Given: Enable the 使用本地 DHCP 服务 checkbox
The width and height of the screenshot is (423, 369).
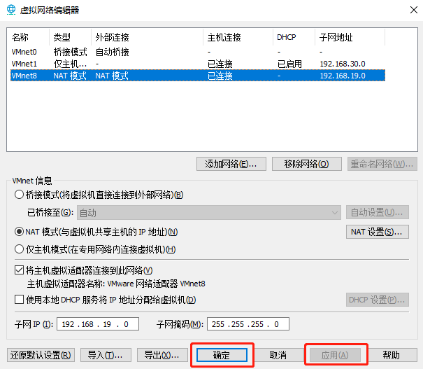Looking at the screenshot, I should (x=19, y=300).
